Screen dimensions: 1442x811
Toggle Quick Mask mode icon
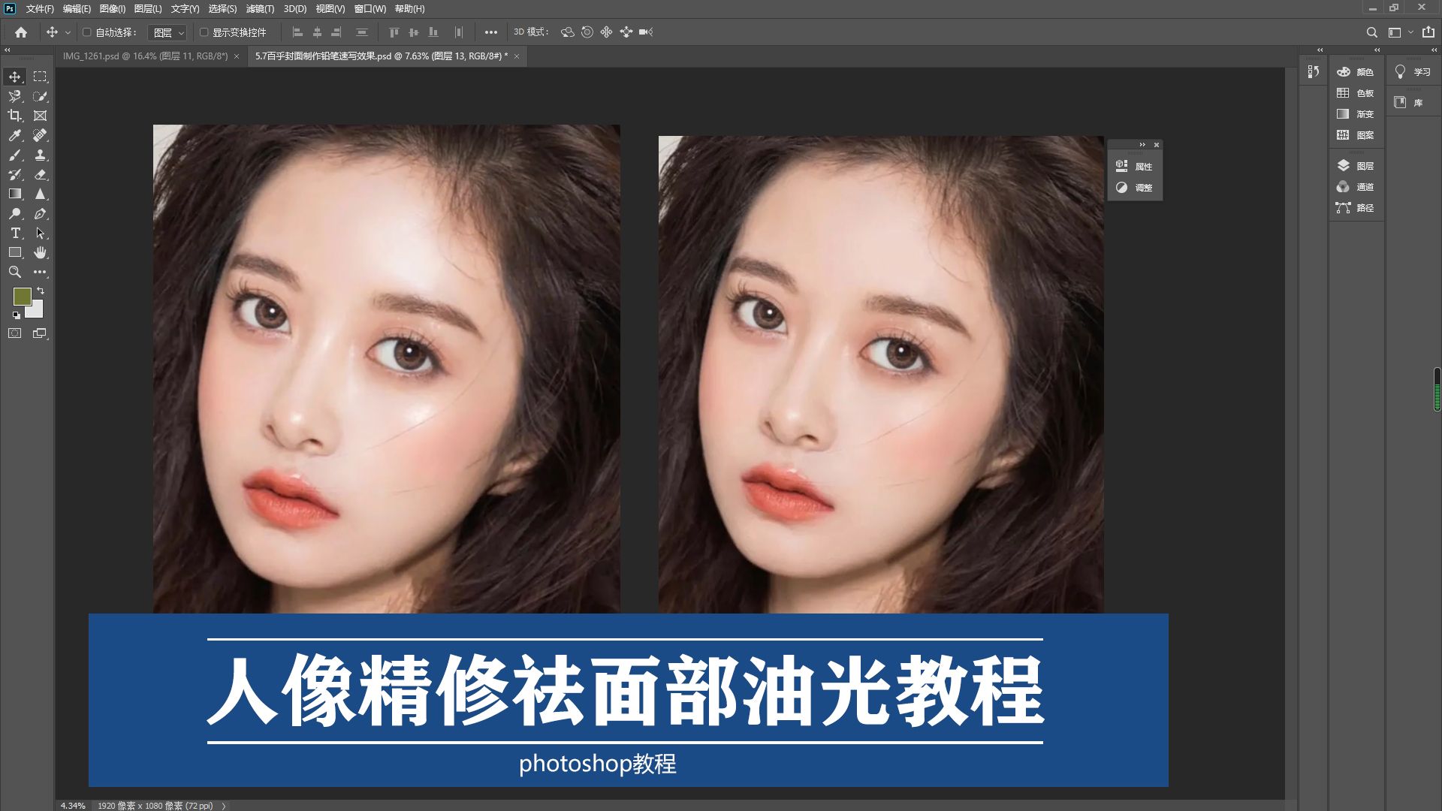pos(15,333)
